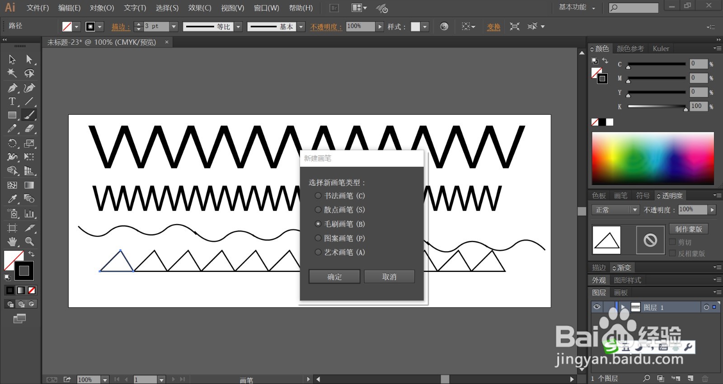Select the Selection (black arrow) tool
The height and width of the screenshot is (384, 723).
[12, 59]
